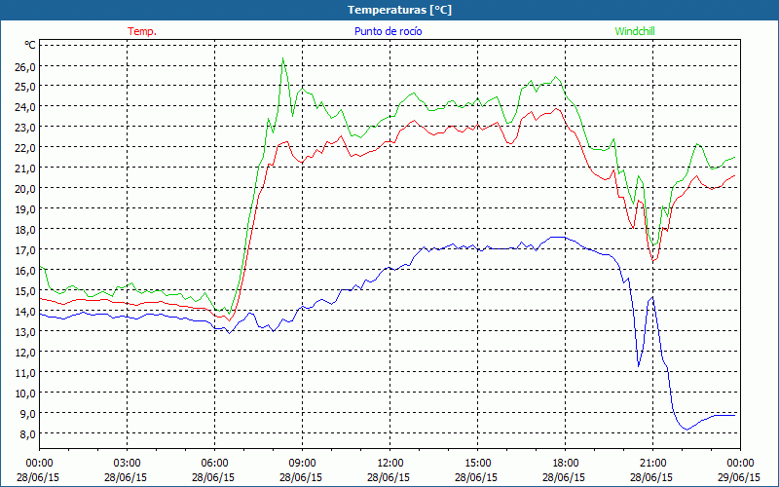Click the 29/06/15 date label
This screenshot has width=779, height=487.
pyautogui.click(x=739, y=477)
